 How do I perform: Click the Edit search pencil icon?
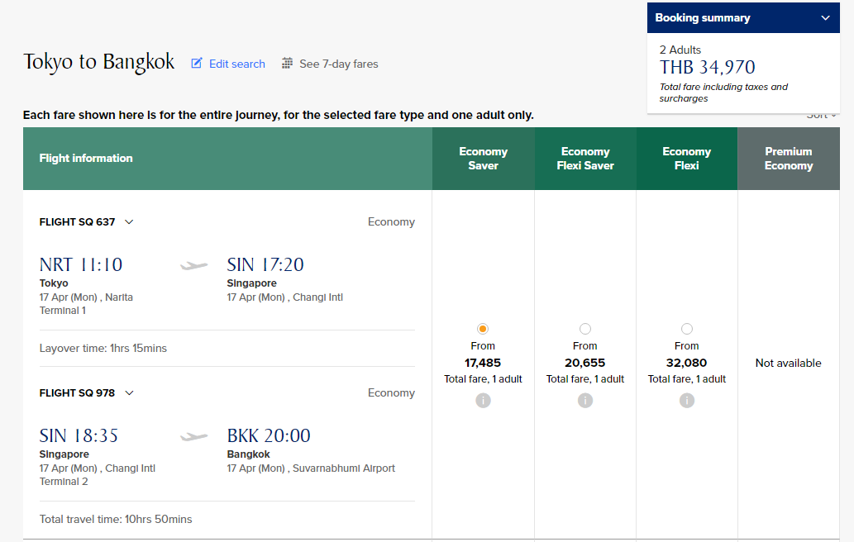coord(196,63)
